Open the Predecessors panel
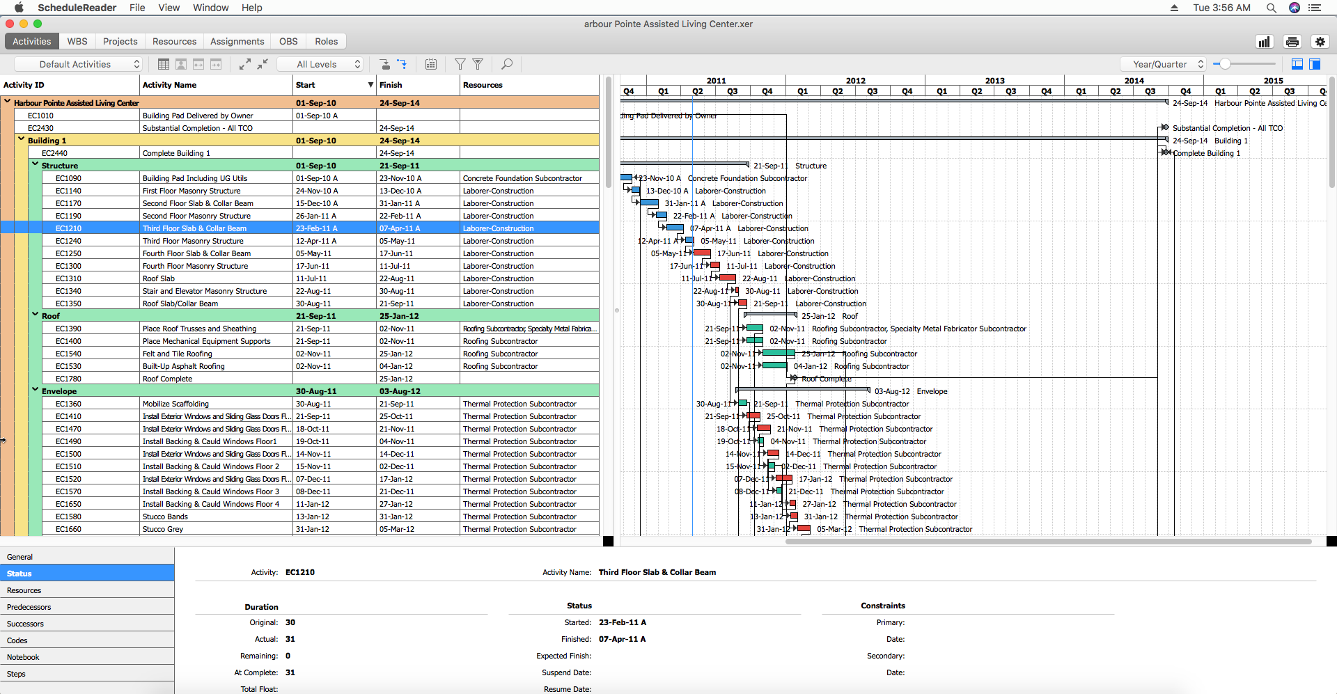The height and width of the screenshot is (694, 1337). click(29, 606)
